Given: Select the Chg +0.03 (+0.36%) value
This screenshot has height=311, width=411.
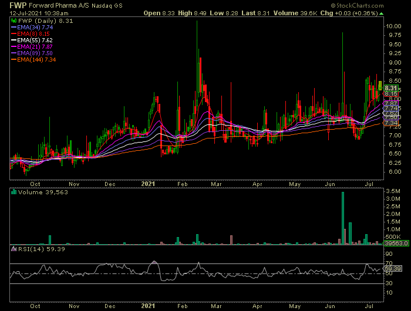Looking at the screenshot, I should click(349, 13).
